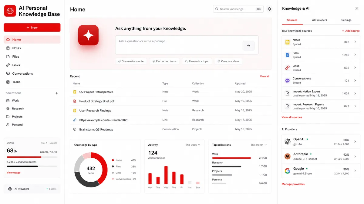Open Conversations in sidebar
This screenshot has height=204, width=364.
(x=32, y=73)
